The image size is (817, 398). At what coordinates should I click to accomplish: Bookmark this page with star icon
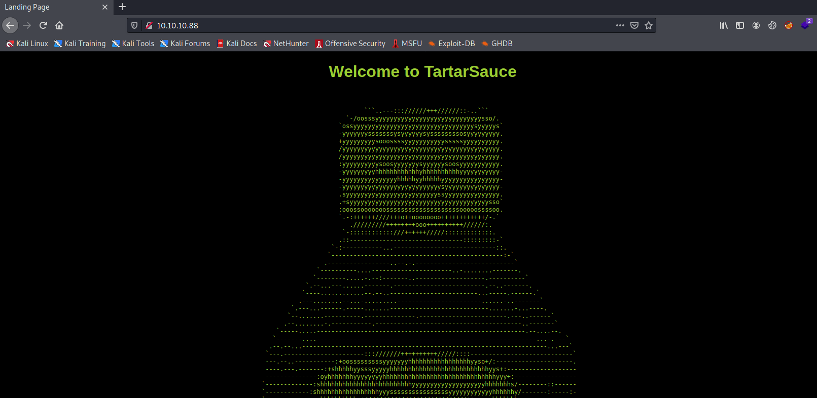pos(649,25)
